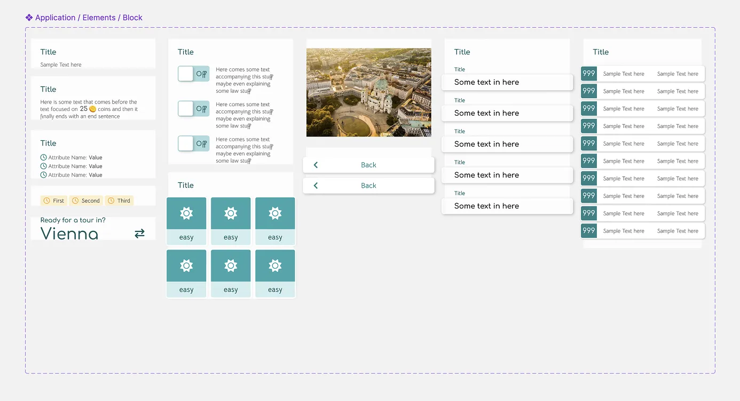Click the clock icon on the Third chip
The image size is (740, 401).
click(x=111, y=200)
